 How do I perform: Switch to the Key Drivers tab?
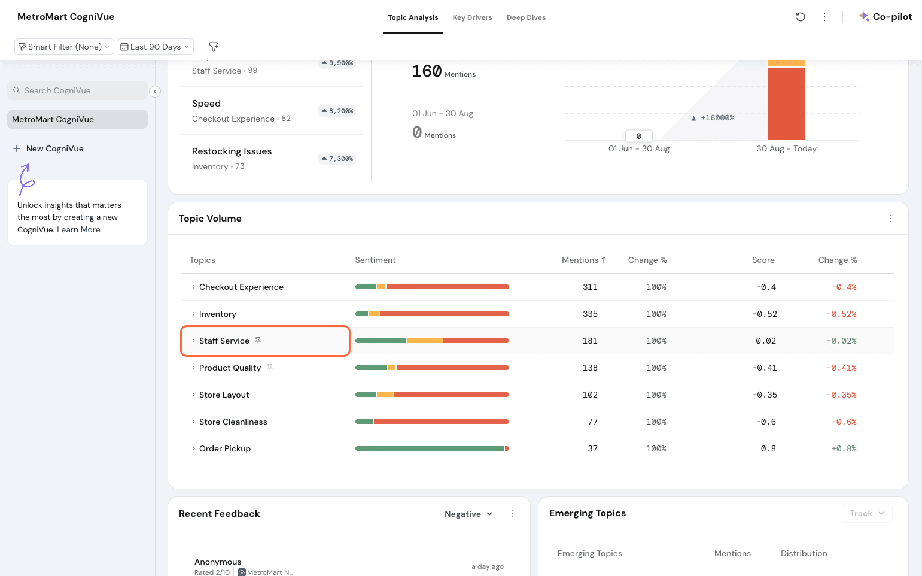(x=472, y=17)
